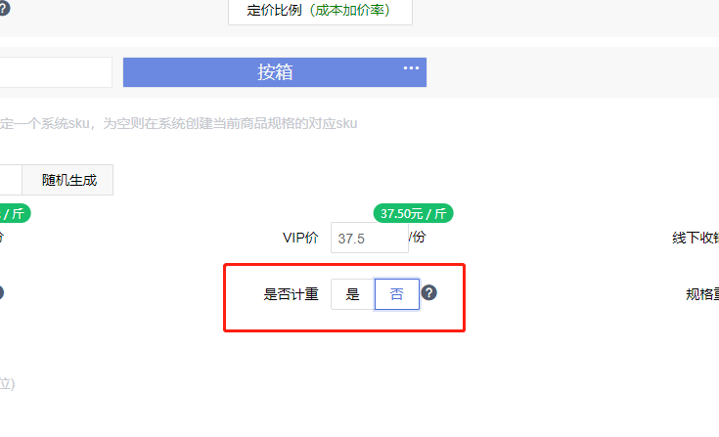This screenshot has height=437, width=719.
Task: Click the help icon at top-left corner
Action: (4, 8)
